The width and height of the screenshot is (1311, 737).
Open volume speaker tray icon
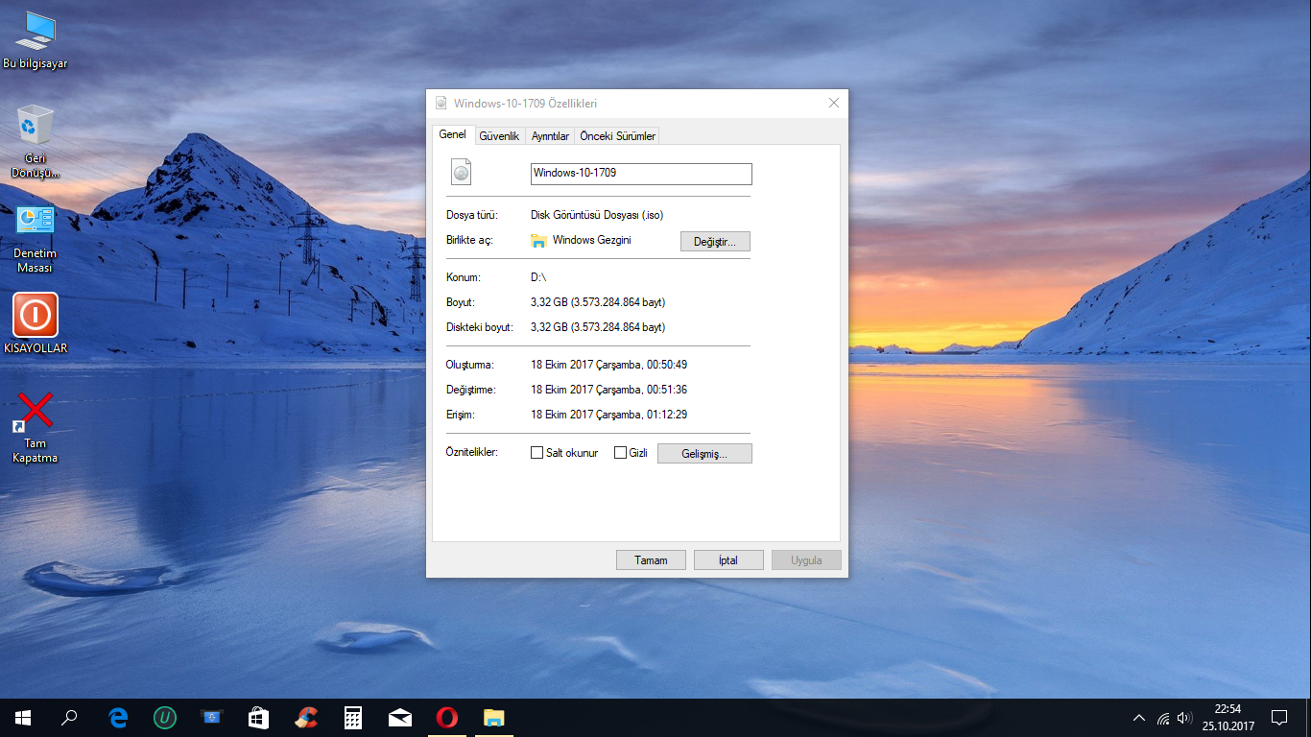click(1184, 717)
